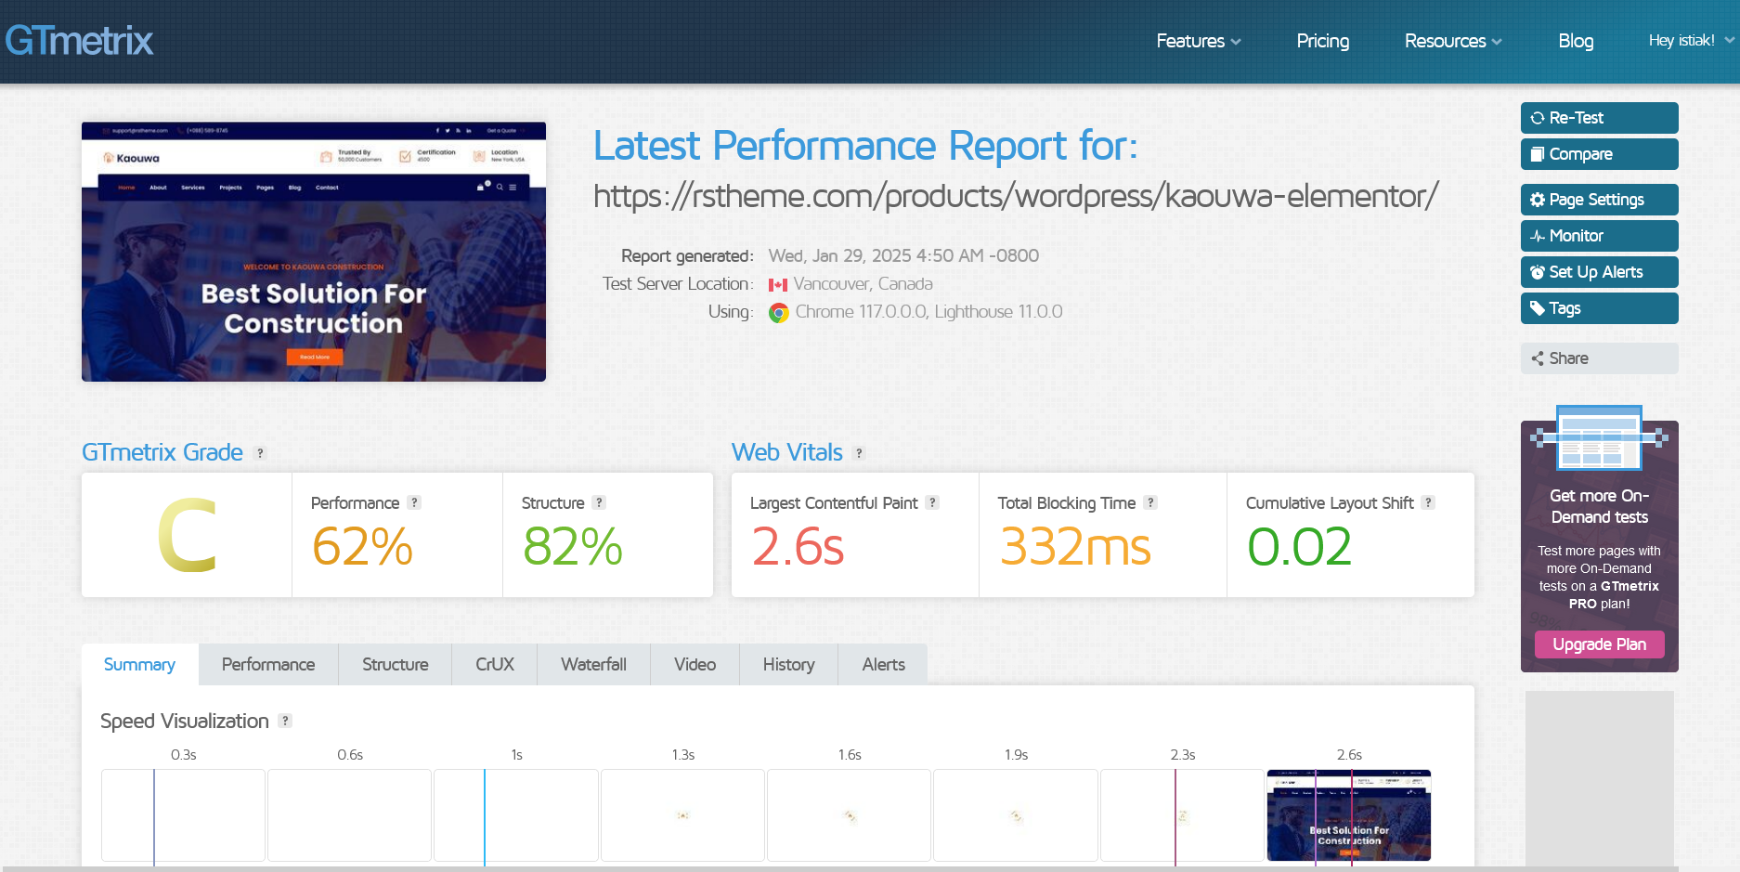Click the Kaouwa site screenshot thumbnail
This screenshot has width=1740, height=872.
pyautogui.click(x=314, y=252)
